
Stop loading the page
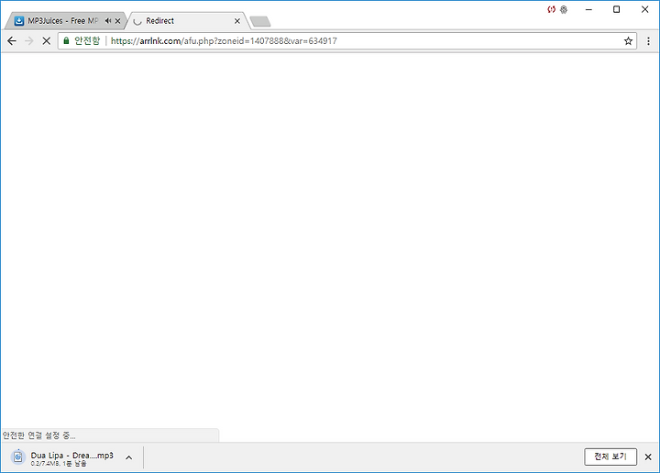(47, 41)
